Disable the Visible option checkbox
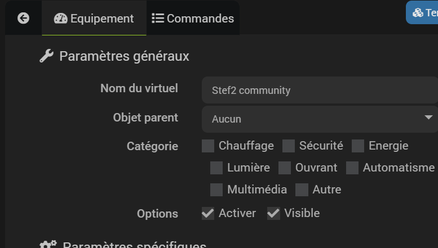 (273, 214)
